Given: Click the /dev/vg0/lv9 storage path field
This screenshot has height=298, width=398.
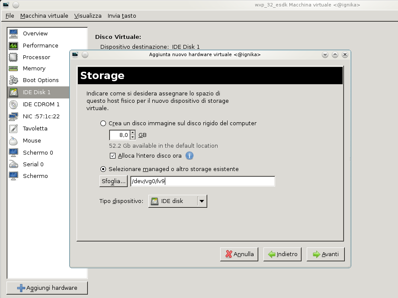Looking at the screenshot, I should pos(202,181).
